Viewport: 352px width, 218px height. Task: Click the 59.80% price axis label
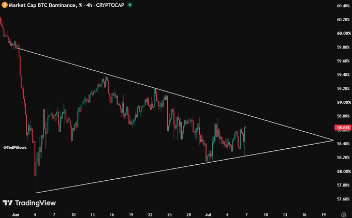pos(344,47)
